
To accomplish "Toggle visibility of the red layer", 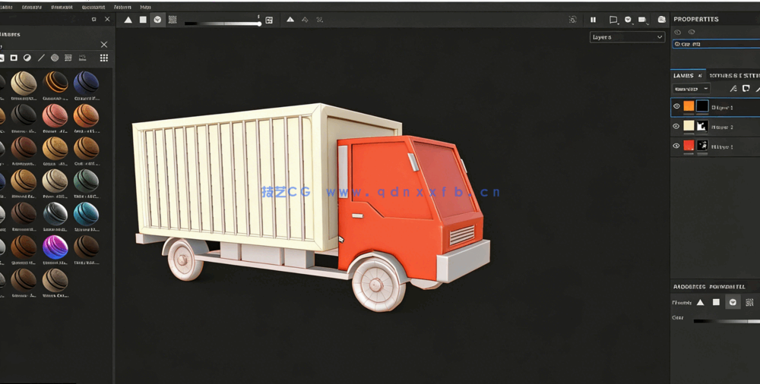I will [676, 146].
